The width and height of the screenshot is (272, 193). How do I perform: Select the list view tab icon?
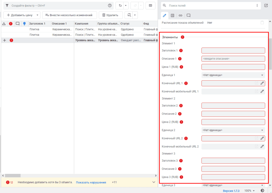(x=172, y=15)
